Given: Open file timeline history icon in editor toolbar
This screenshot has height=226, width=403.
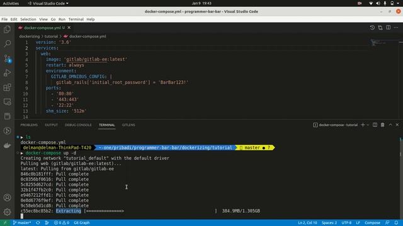Looking at the screenshot, I should pos(372,28).
